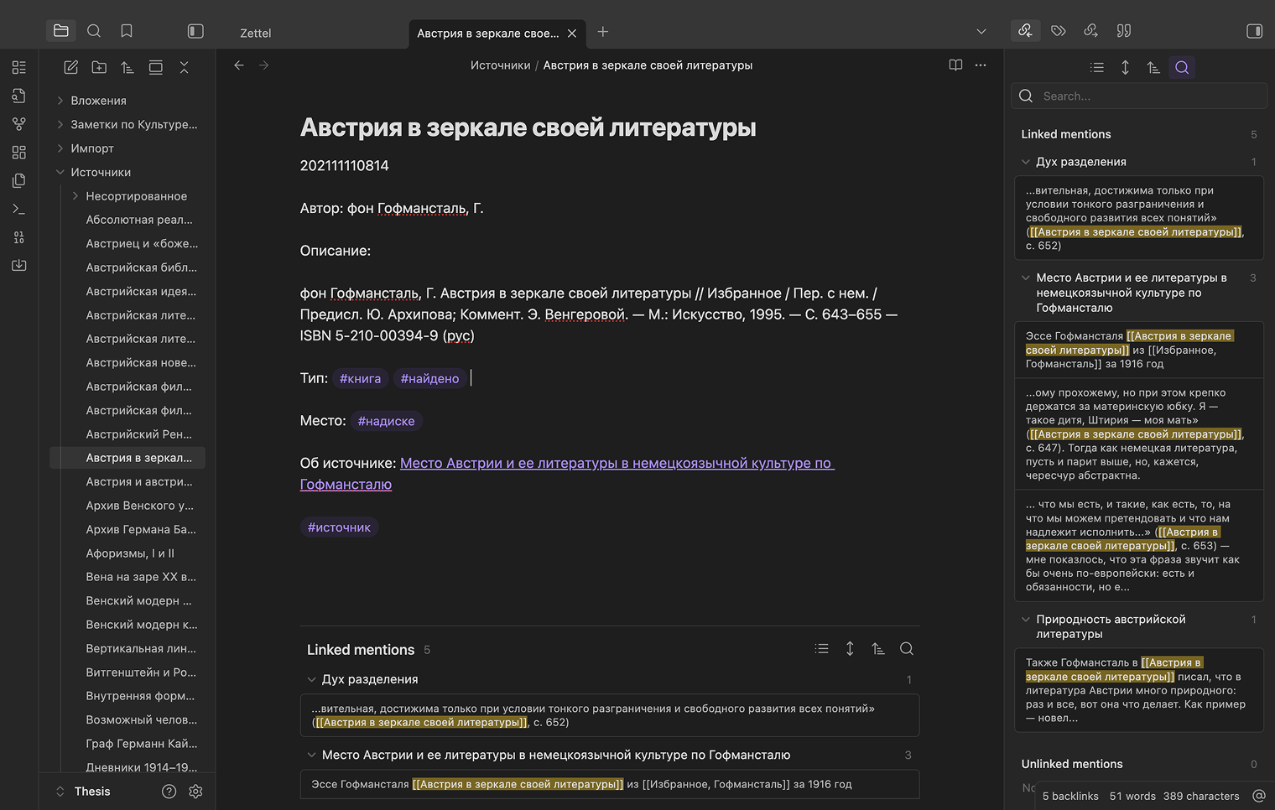1275x810 pixels.
Task: Click the Search field in the backlinks panel
Action: point(1138,96)
